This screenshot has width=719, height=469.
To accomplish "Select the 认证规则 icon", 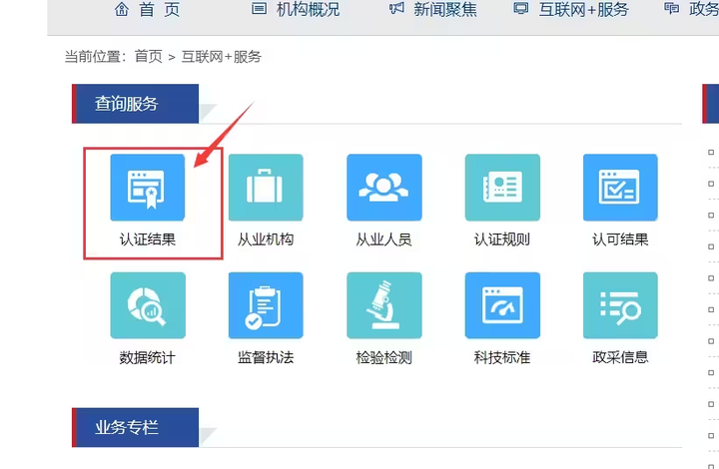I will (501, 188).
